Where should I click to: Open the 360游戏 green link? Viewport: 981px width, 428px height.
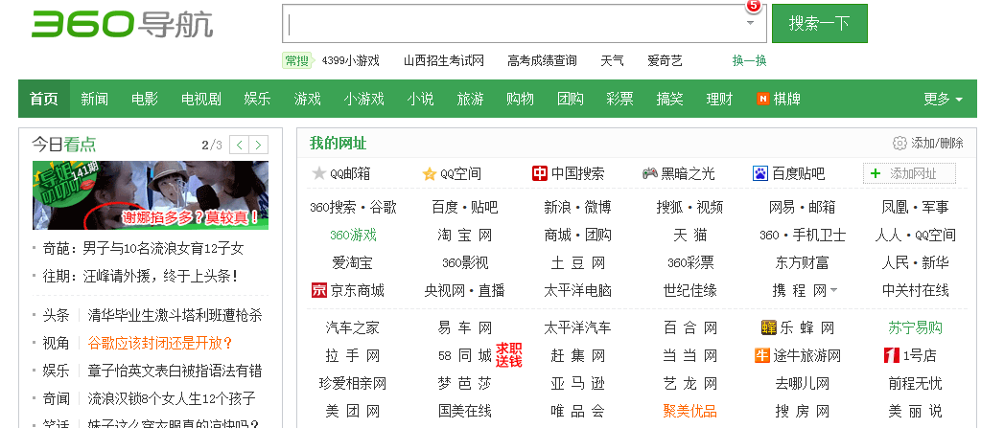354,235
